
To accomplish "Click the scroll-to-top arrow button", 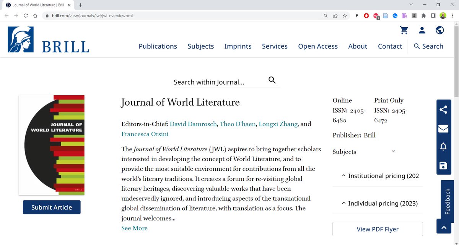I will (444, 227).
